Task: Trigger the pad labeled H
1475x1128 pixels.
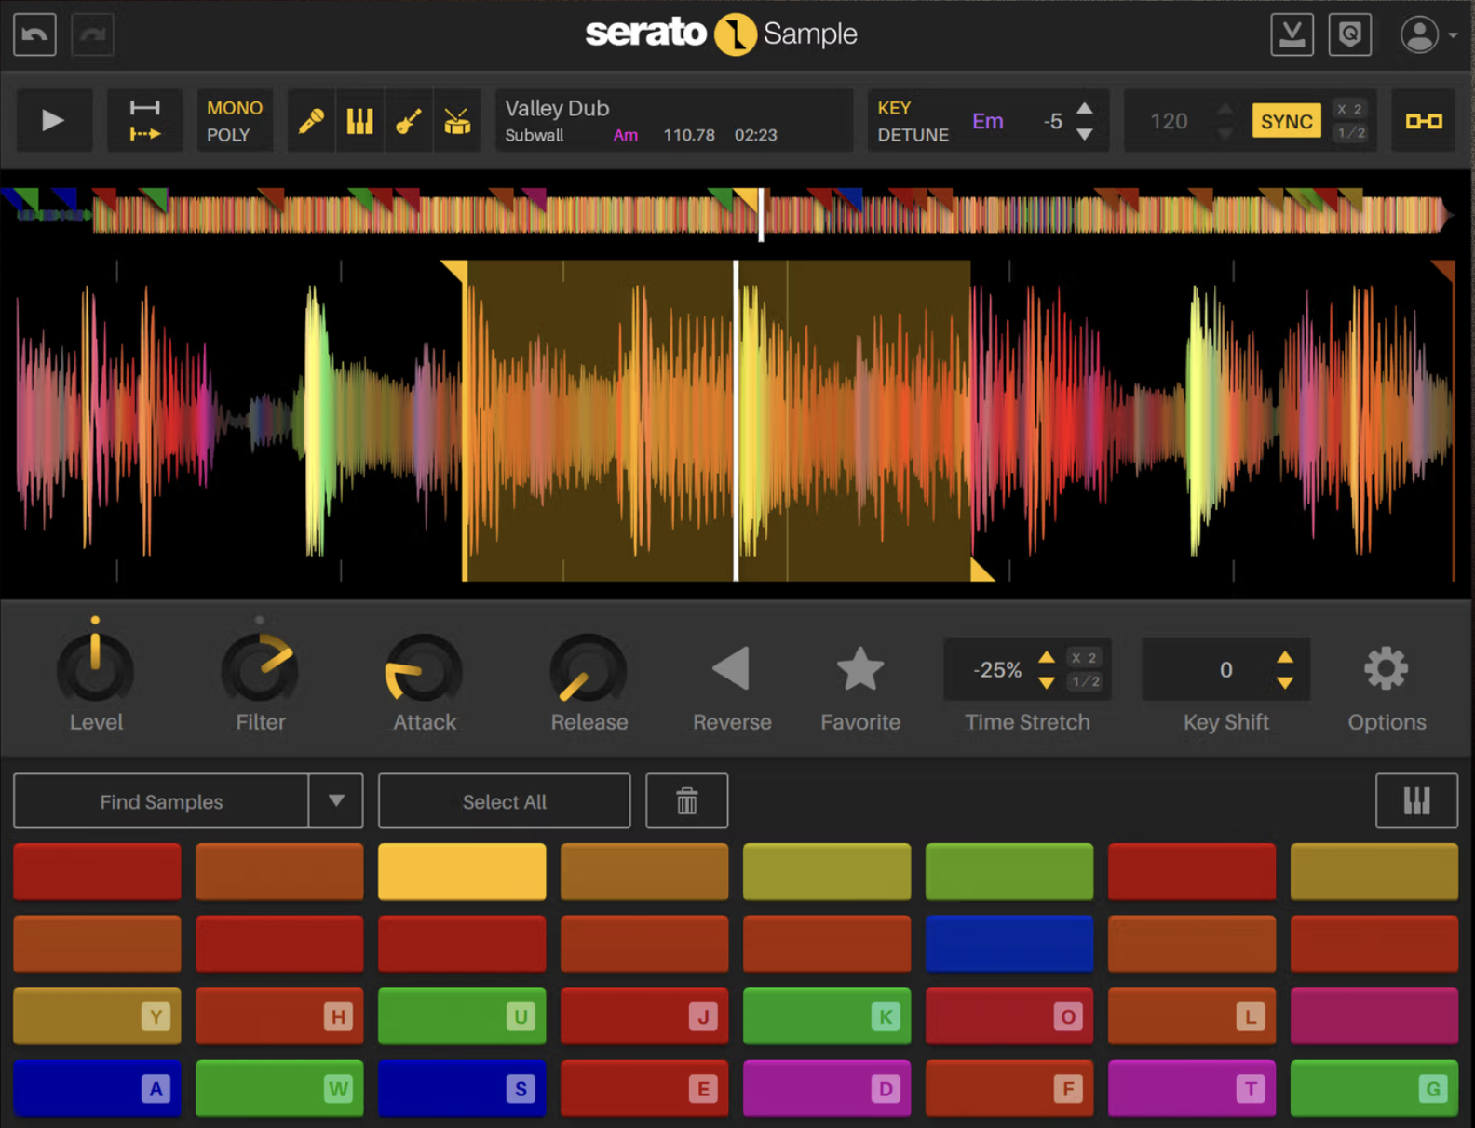Action: pyautogui.click(x=279, y=1016)
